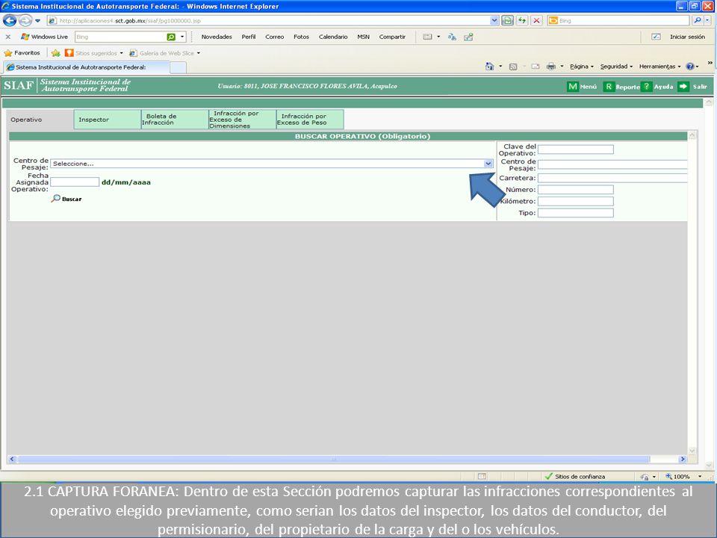
Task: Click the Compatibility View icon
Action: point(507,21)
